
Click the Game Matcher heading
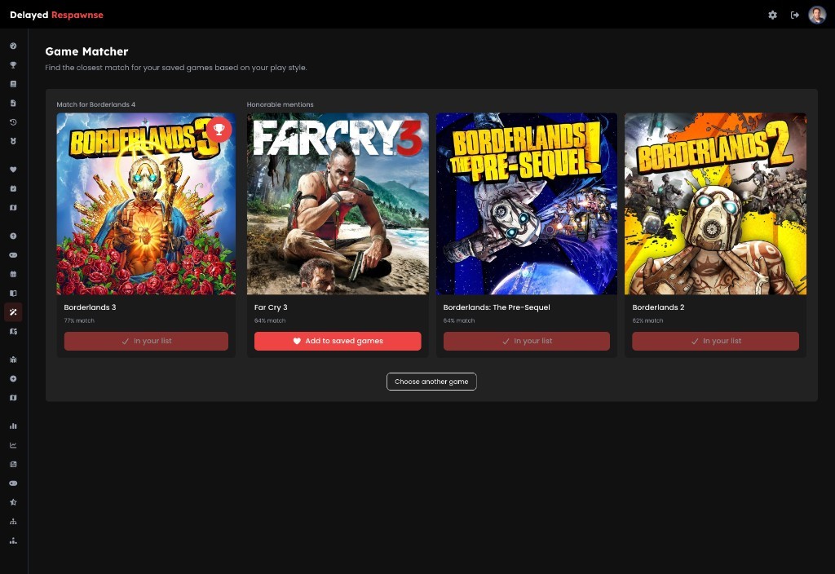[x=86, y=51]
